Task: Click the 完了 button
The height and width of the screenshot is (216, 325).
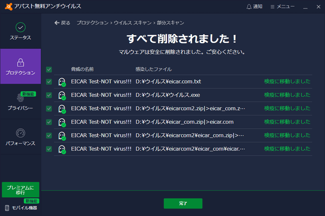Action: [x=183, y=203]
